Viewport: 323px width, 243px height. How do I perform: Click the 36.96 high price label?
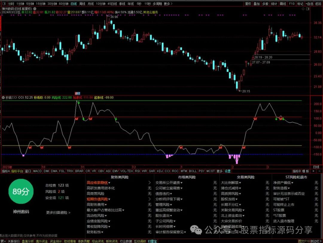(114, 17)
